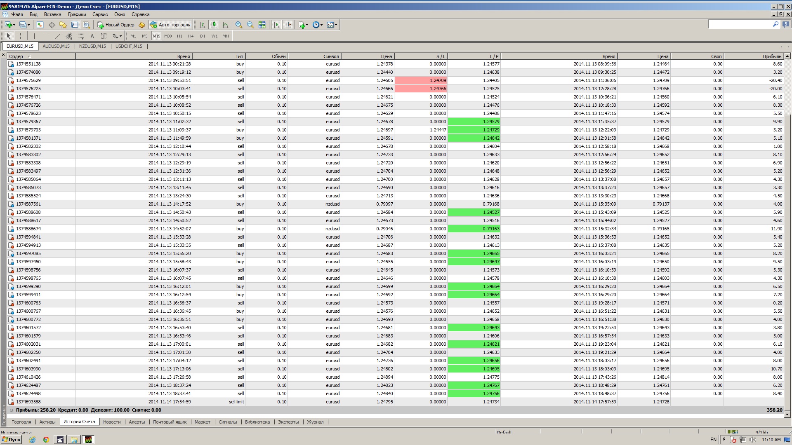
Task: Draw a horizontal line
Action: [x=46, y=36]
